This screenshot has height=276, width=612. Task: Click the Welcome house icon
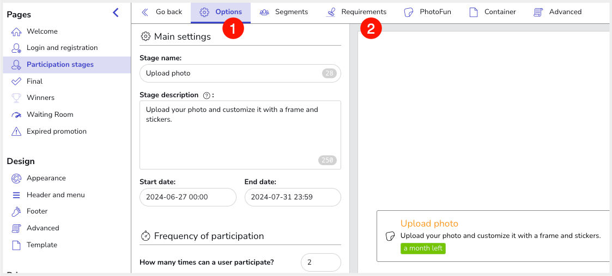[x=16, y=32]
